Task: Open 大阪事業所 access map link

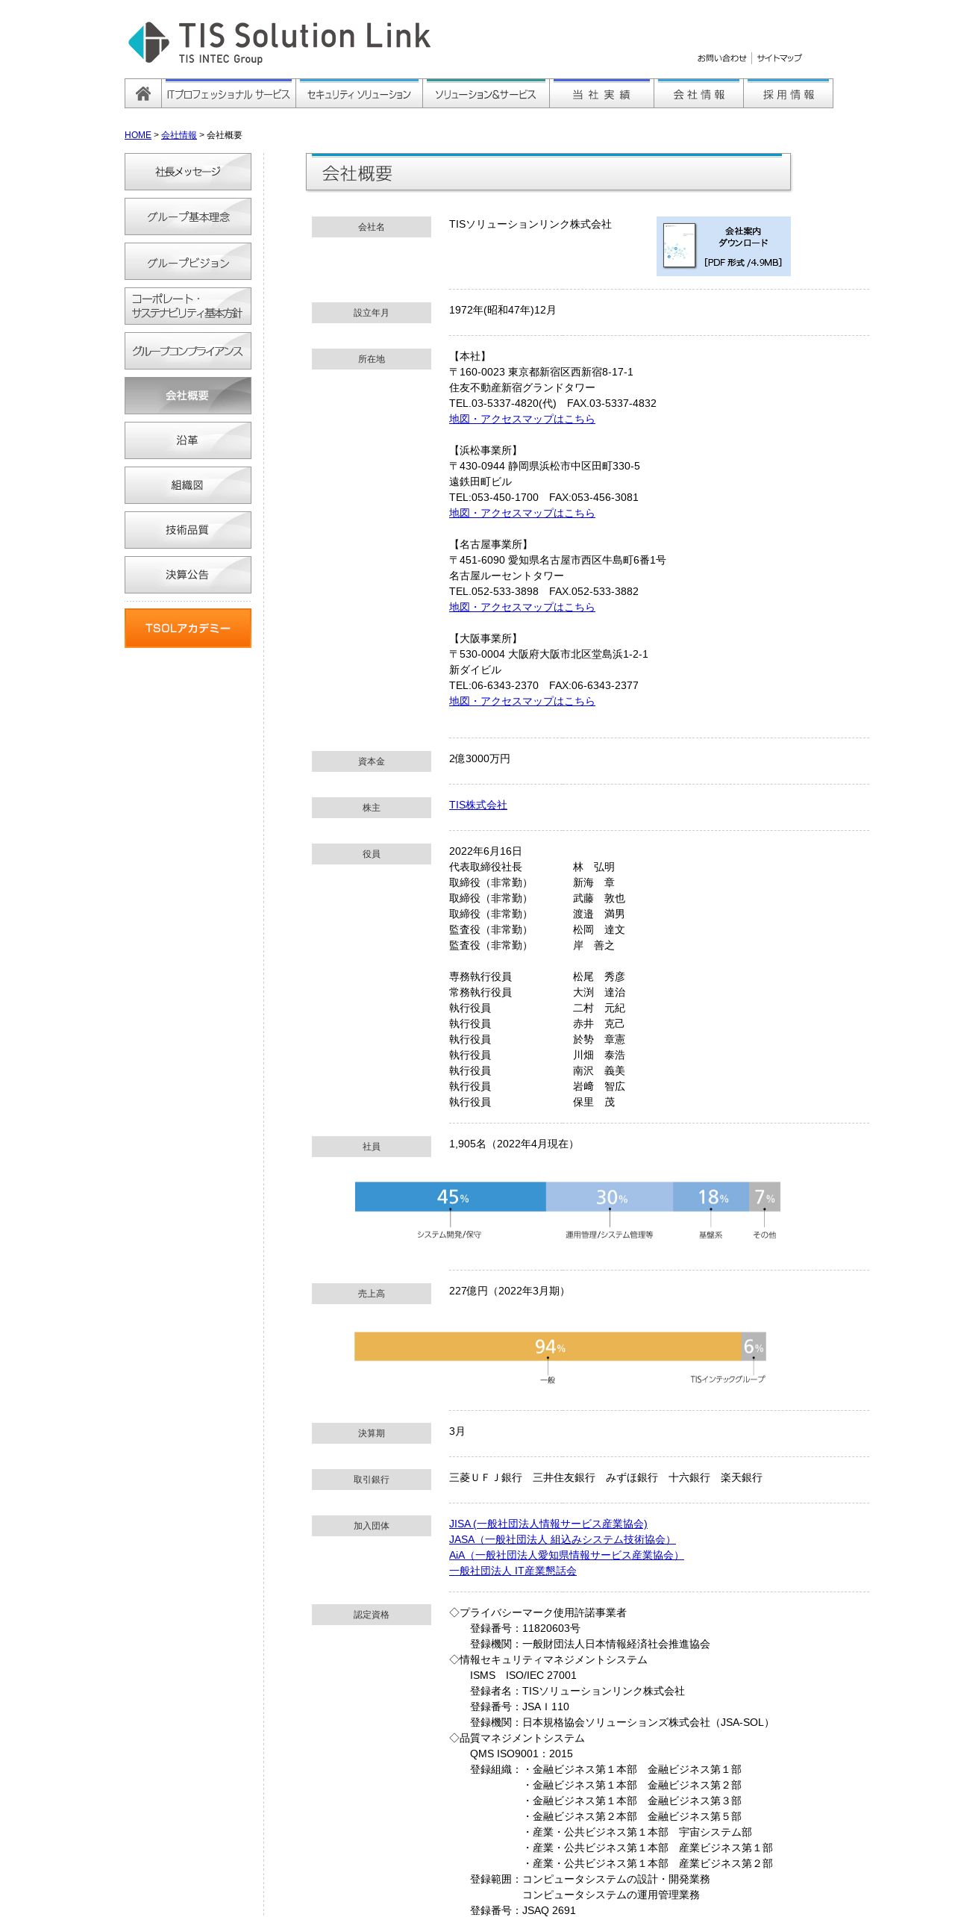Action: [x=522, y=701]
